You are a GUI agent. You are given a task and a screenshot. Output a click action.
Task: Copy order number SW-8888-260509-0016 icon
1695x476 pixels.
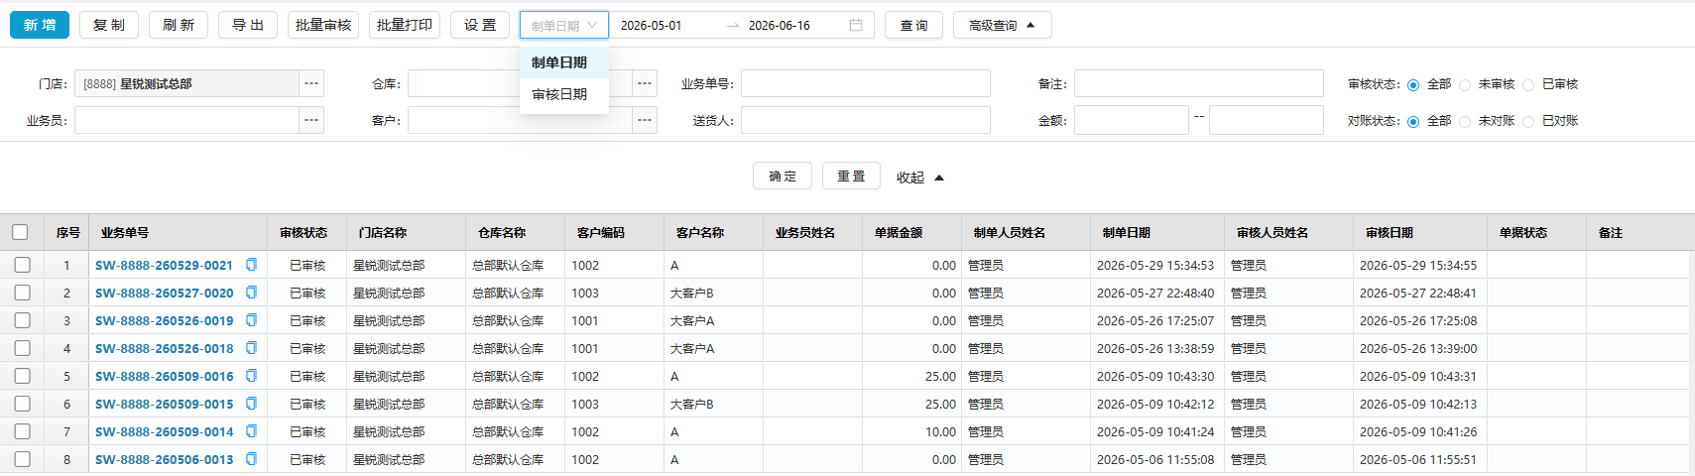pyautogui.click(x=251, y=376)
